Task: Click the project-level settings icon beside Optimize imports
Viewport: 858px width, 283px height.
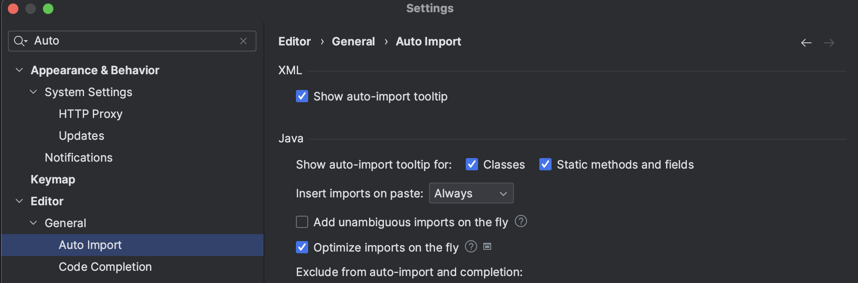Action: pyautogui.click(x=487, y=247)
